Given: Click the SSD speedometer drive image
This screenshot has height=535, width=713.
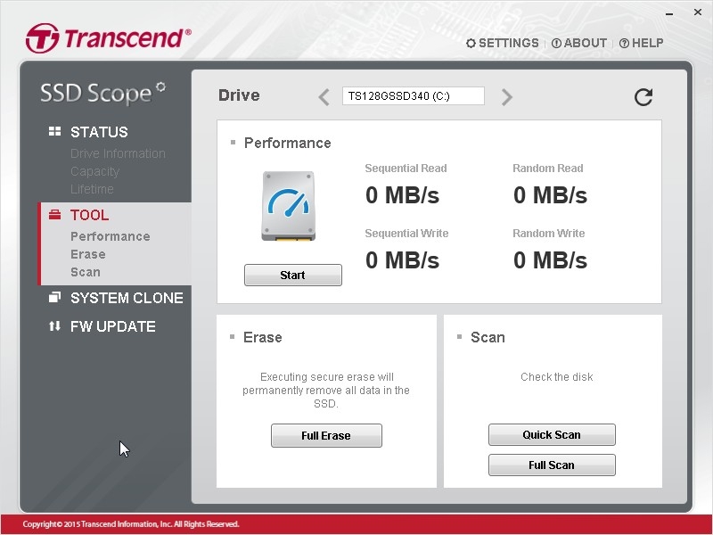Looking at the screenshot, I should point(288,206).
